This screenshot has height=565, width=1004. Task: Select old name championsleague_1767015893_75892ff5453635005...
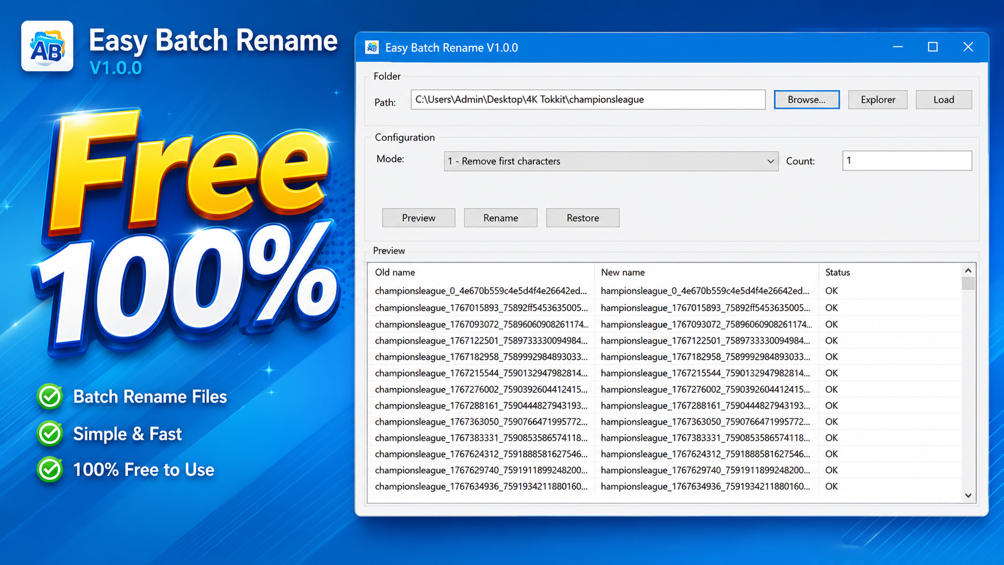tap(481, 307)
